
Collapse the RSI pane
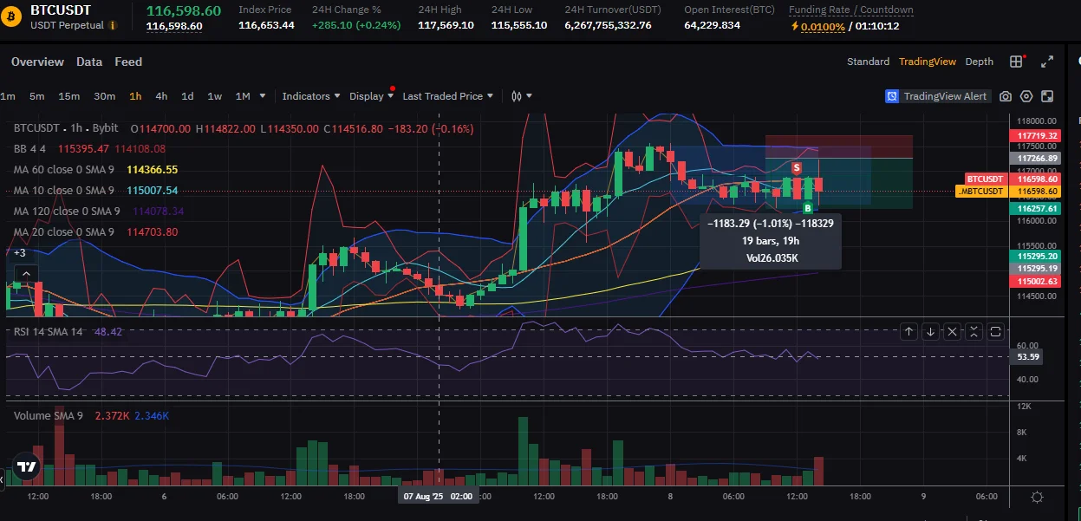click(974, 331)
